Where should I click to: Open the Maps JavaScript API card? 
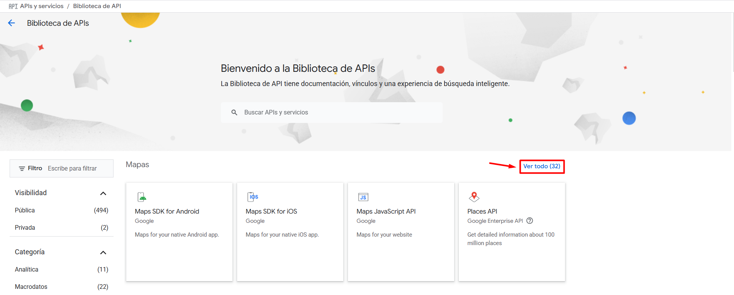[401, 232]
